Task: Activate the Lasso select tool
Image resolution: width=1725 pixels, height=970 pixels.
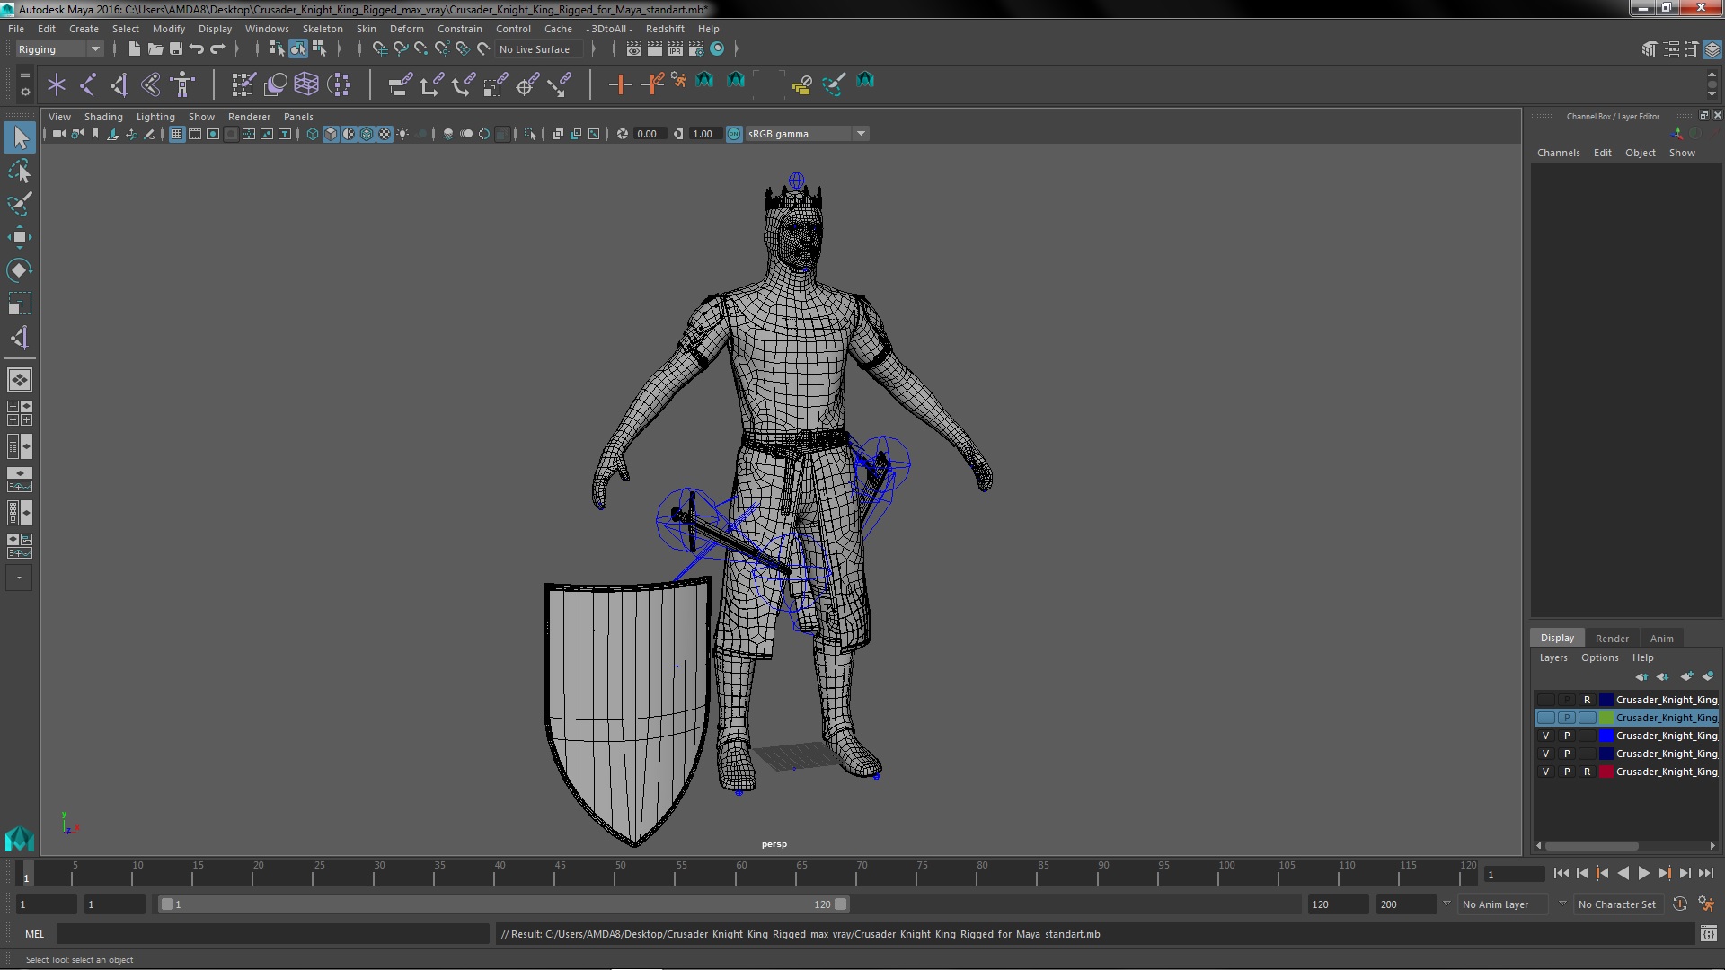Action: click(x=20, y=171)
